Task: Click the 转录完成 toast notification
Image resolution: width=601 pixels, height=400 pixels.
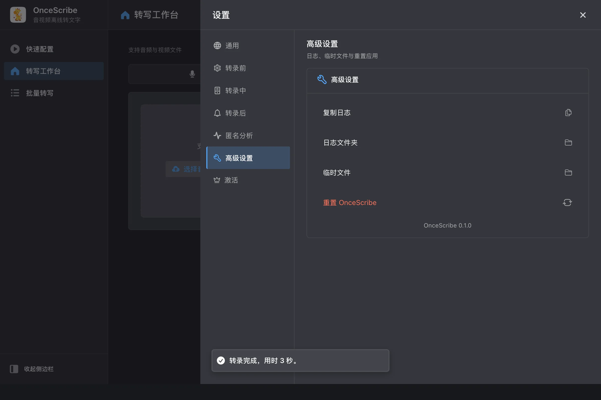Action: pyautogui.click(x=300, y=360)
